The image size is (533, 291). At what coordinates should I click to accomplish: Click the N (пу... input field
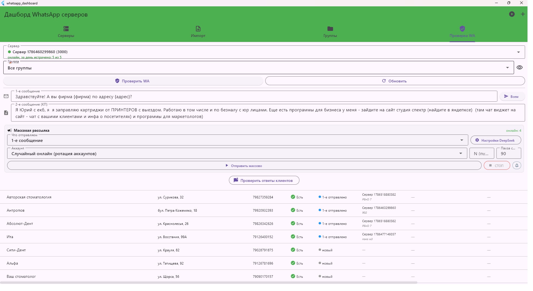[482, 153]
